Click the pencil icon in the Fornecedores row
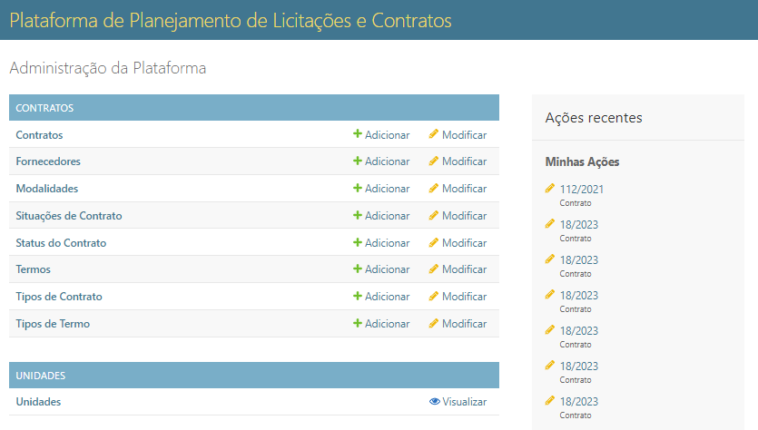 point(434,161)
